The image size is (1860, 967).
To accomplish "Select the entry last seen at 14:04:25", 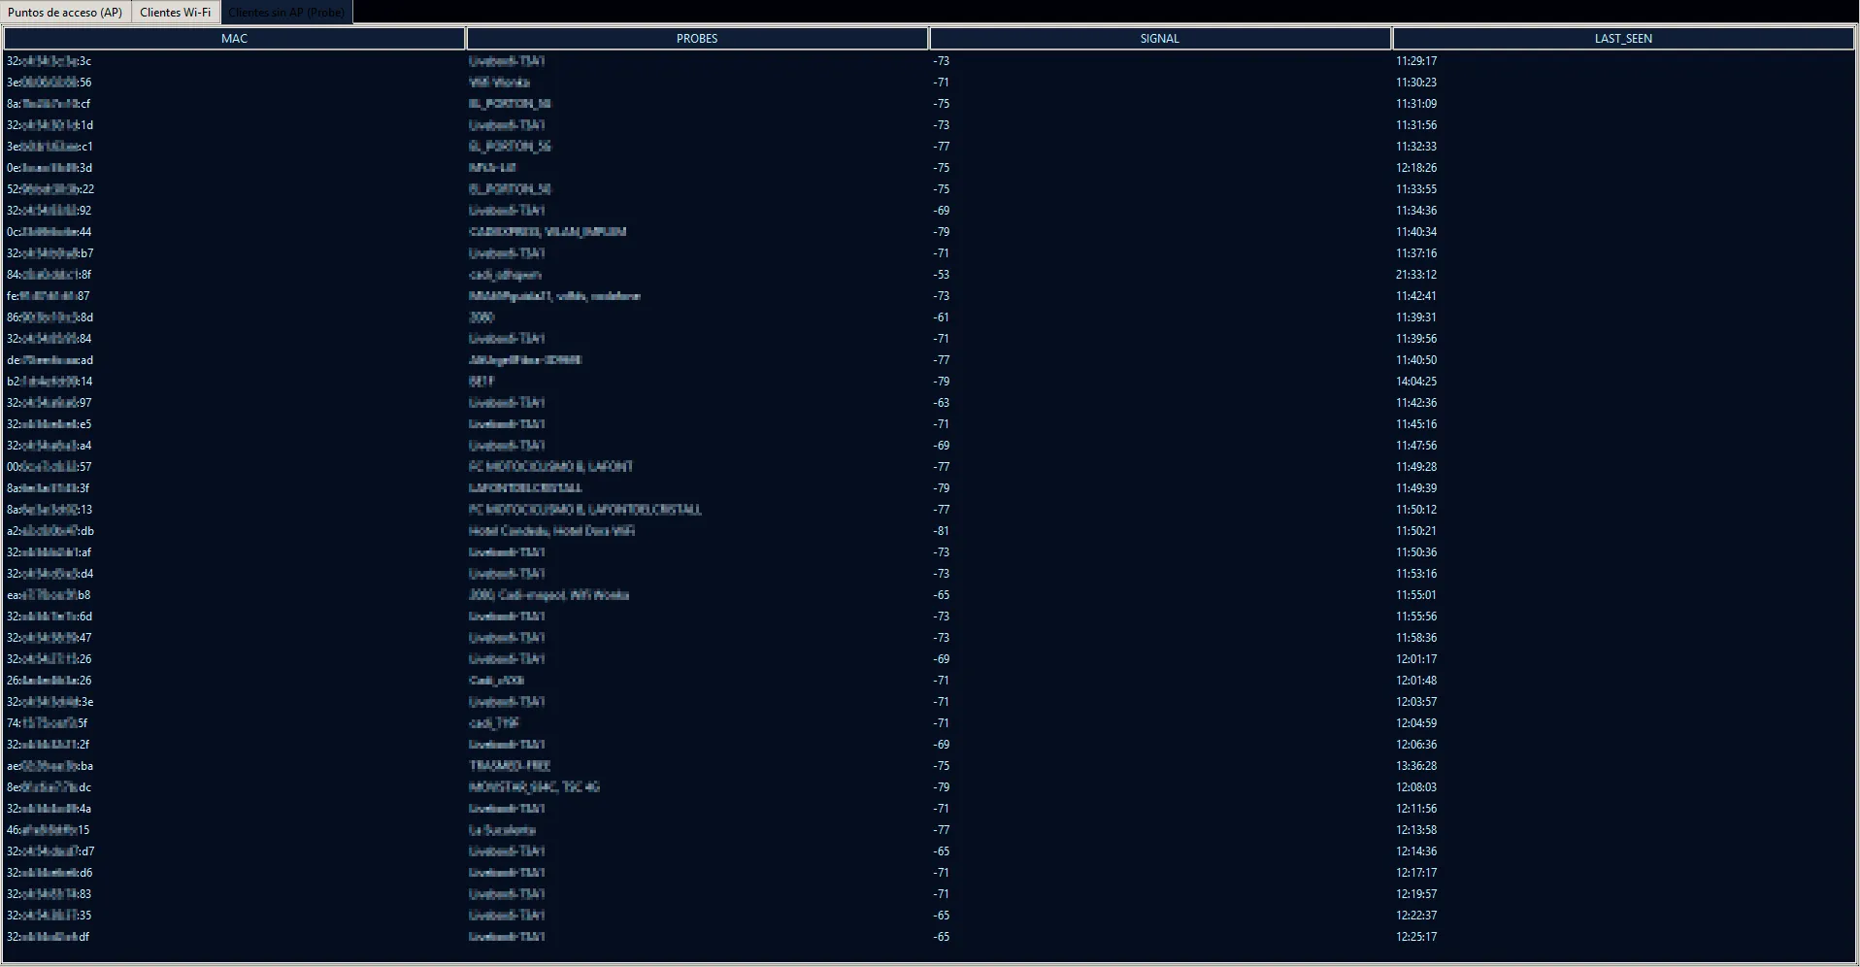I will pos(1416,382).
